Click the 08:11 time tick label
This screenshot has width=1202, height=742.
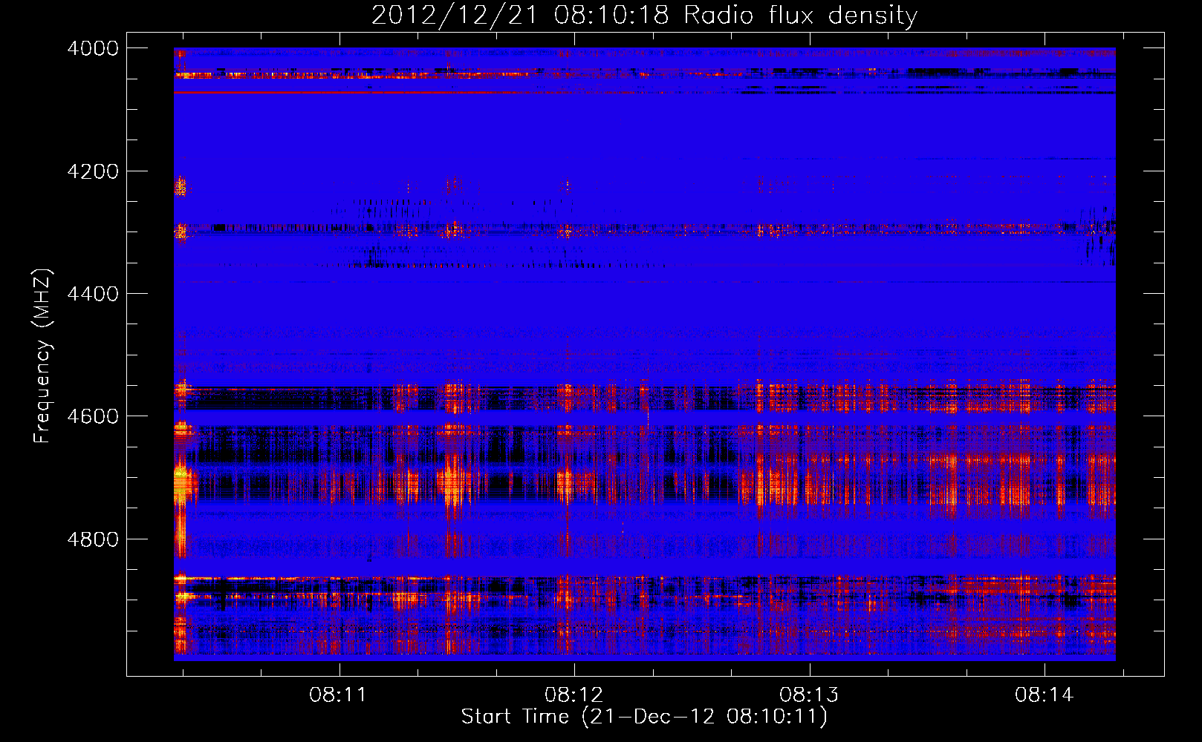pyautogui.click(x=339, y=695)
